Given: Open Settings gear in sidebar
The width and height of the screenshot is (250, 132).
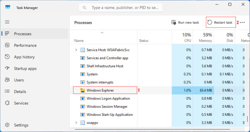Looking at the screenshot, I should pyautogui.click(x=7, y=125).
